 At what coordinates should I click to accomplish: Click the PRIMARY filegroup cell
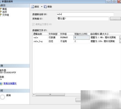(66, 37)
